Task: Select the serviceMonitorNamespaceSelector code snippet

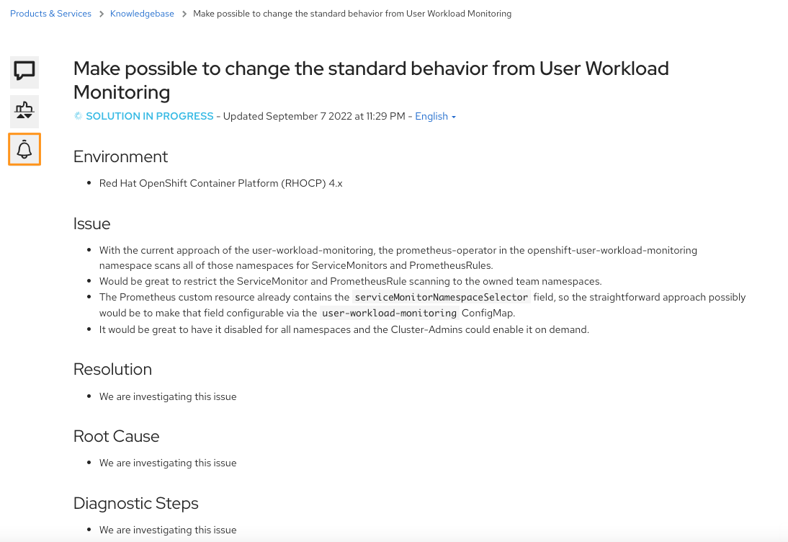Action: (439, 296)
